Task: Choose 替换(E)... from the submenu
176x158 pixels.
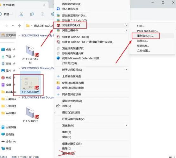Action: [142, 41]
